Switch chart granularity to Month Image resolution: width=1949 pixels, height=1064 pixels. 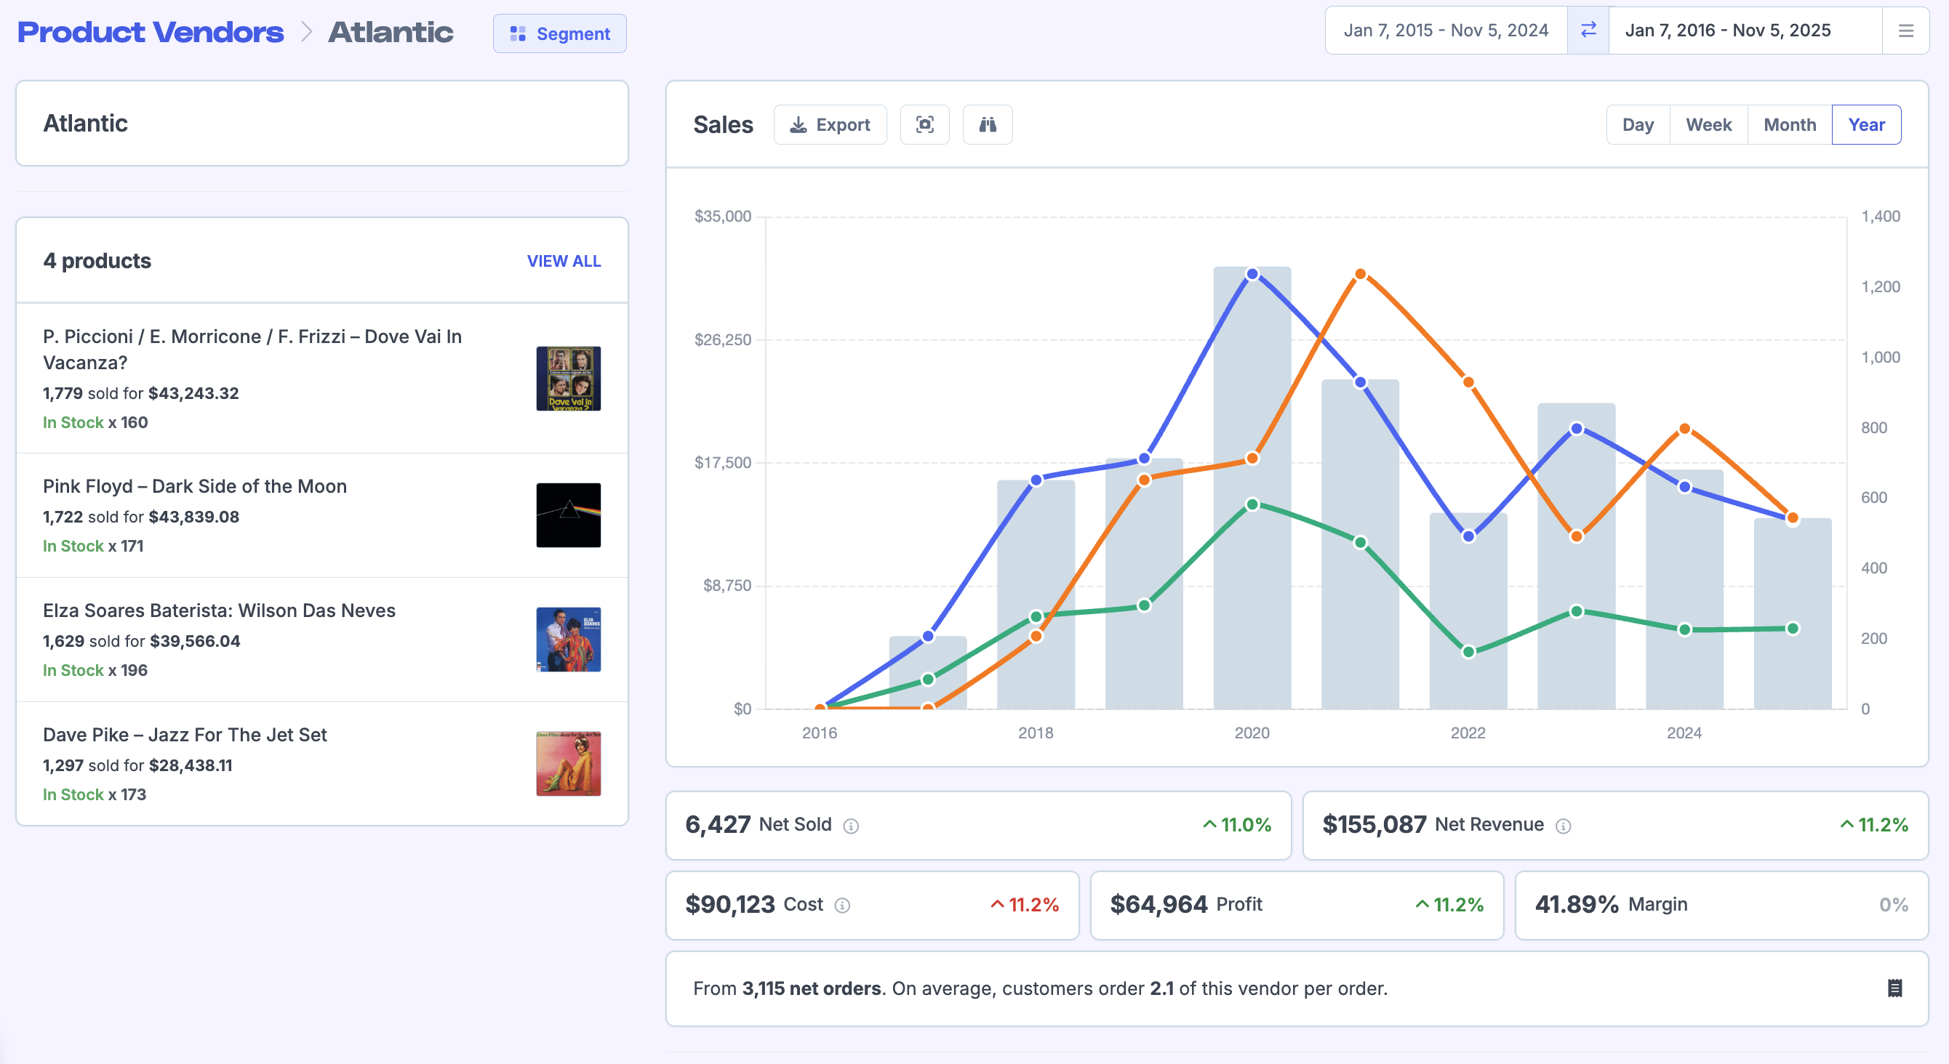(1789, 125)
